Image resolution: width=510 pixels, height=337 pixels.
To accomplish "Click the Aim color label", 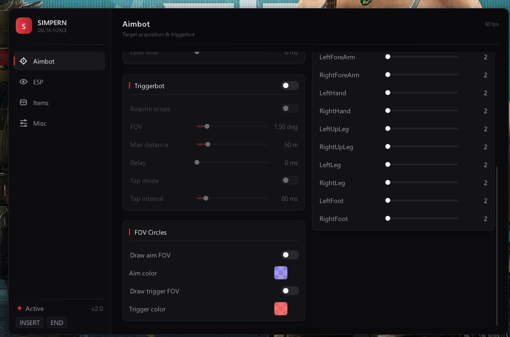I will pos(143,273).
